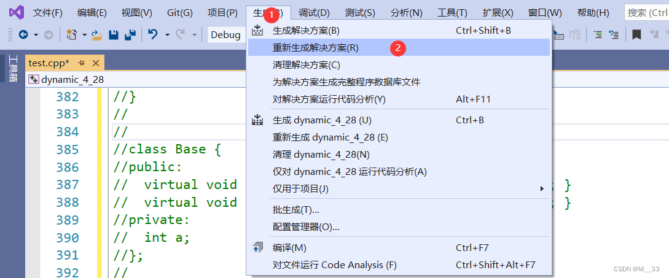Image resolution: width=669 pixels, height=278 pixels.
Task: Open the 编辑(E) menu
Action: (92, 13)
